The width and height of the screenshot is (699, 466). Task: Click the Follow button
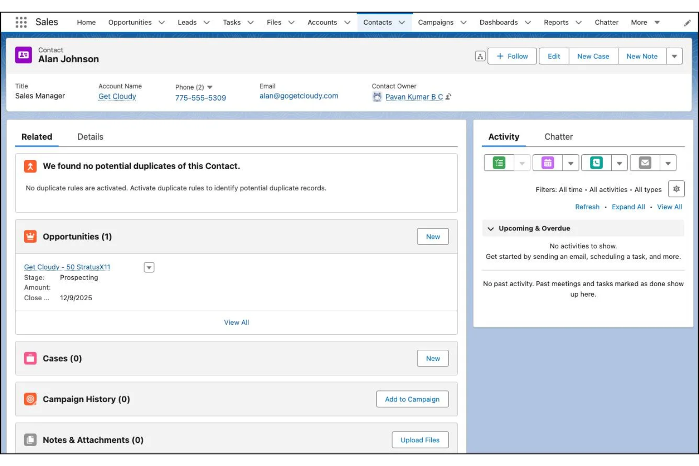[512, 56]
